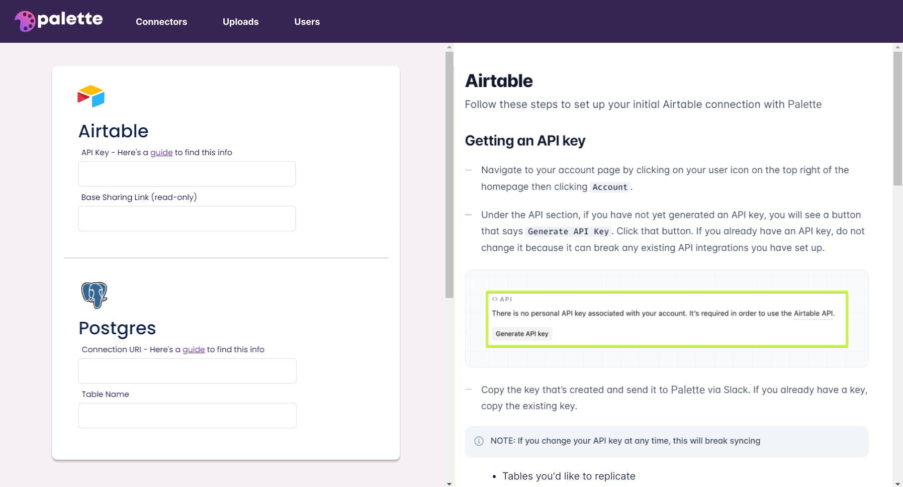Viewport: 903px width, 487px height.
Task: Click the palette wordmark in the header
Action: [x=70, y=19]
